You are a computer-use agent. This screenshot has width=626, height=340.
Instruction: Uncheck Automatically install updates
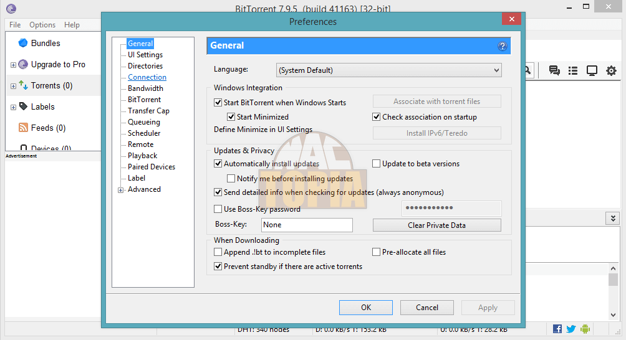pyautogui.click(x=218, y=163)
